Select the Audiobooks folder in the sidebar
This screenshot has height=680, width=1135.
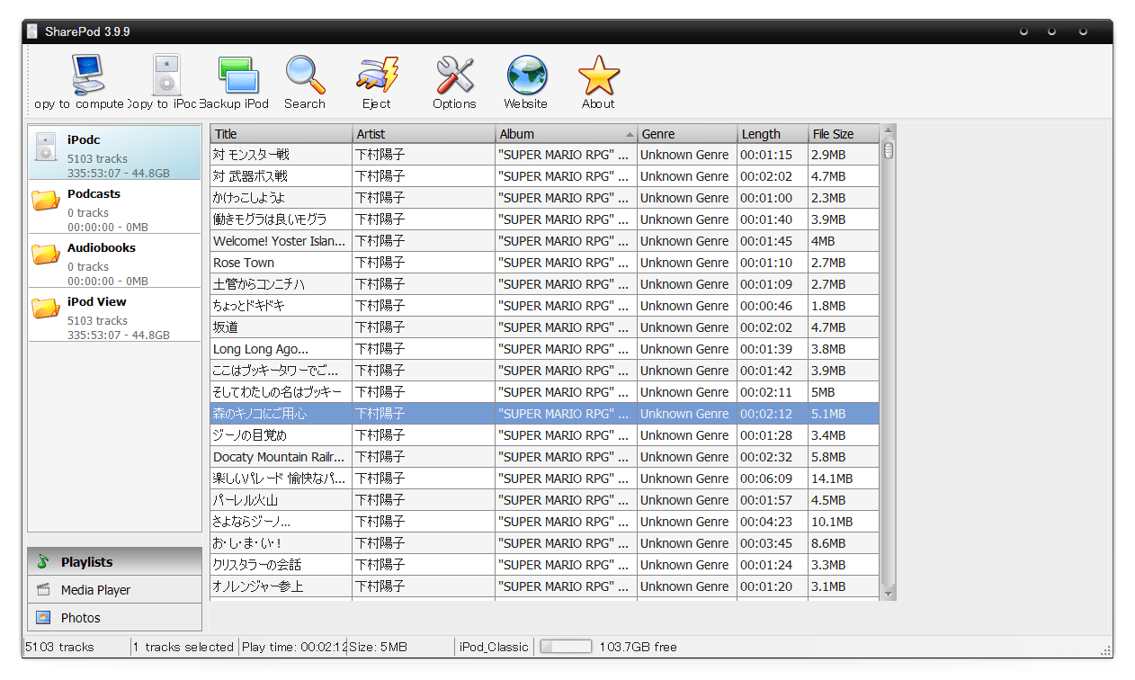point(115,261)
